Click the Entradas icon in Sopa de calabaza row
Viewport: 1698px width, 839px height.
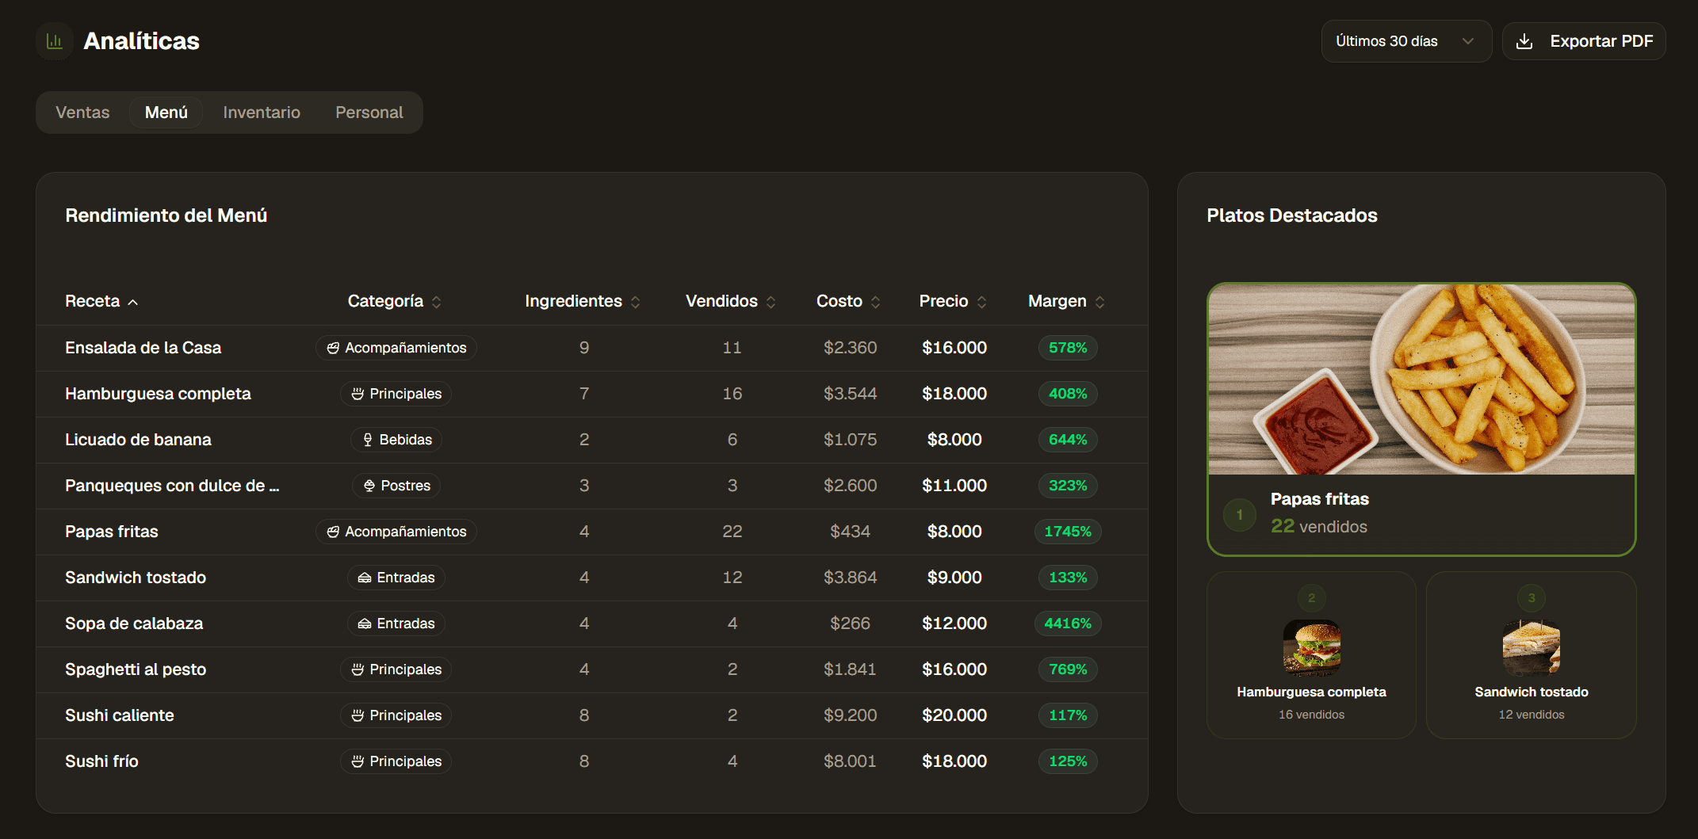click(365, 624)
